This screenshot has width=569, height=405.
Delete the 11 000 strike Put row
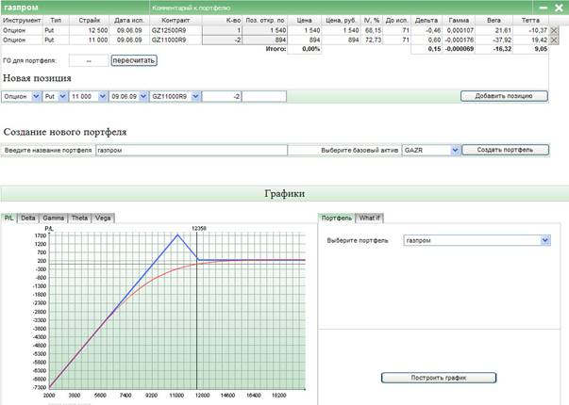tap(554, 40)
